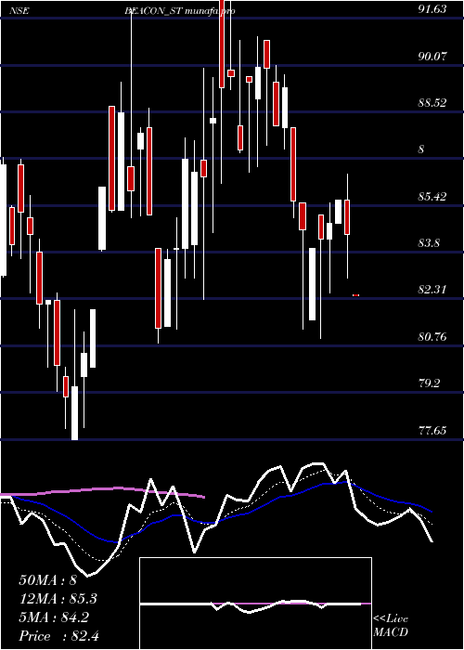The height and width of the screenshot is (650, 464).
Task: Click the pink 50MA indicator line
Action: (103, 491)
